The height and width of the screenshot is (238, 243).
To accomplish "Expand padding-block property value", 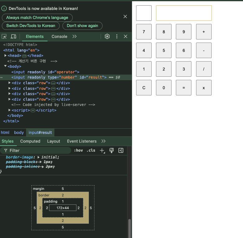I will click(41, 162).
